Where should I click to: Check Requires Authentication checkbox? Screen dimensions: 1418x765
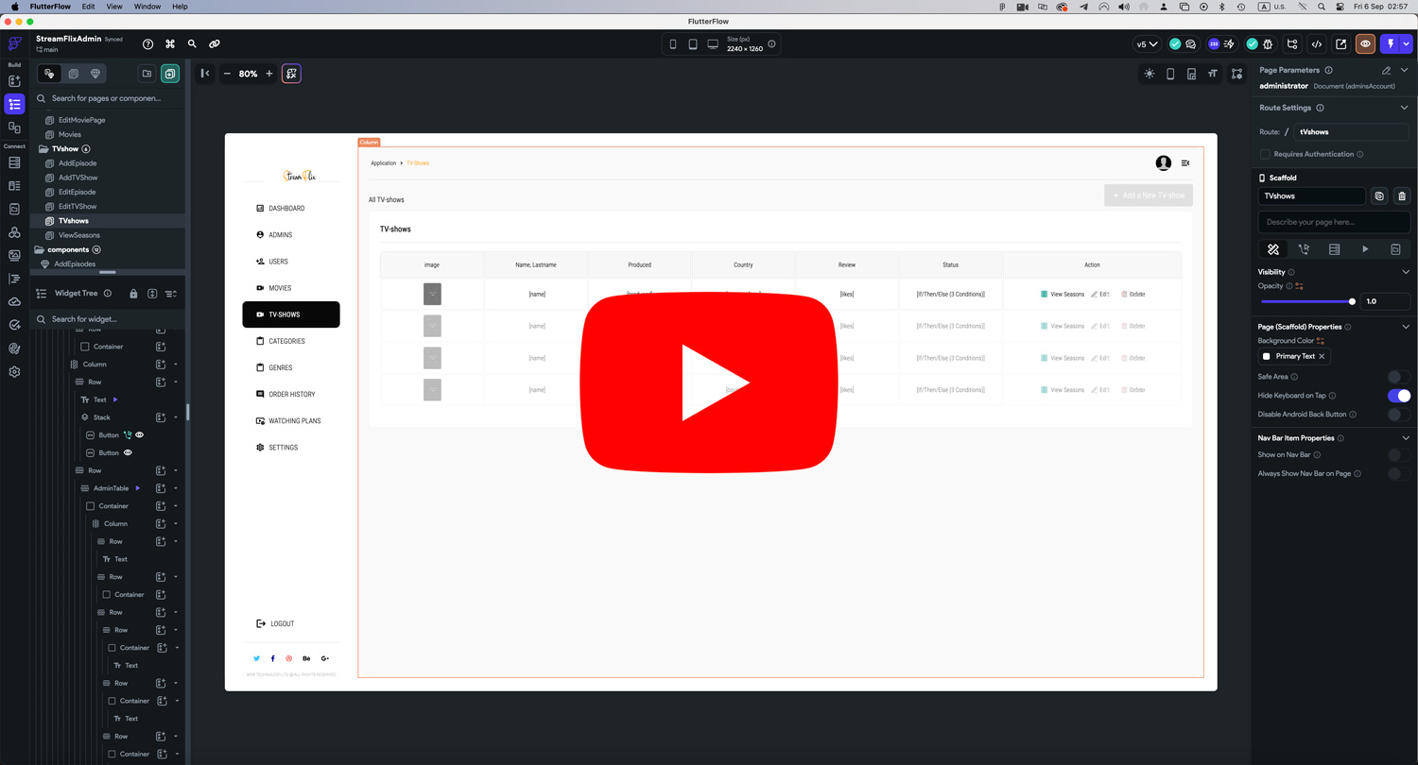coord(1265,154)
